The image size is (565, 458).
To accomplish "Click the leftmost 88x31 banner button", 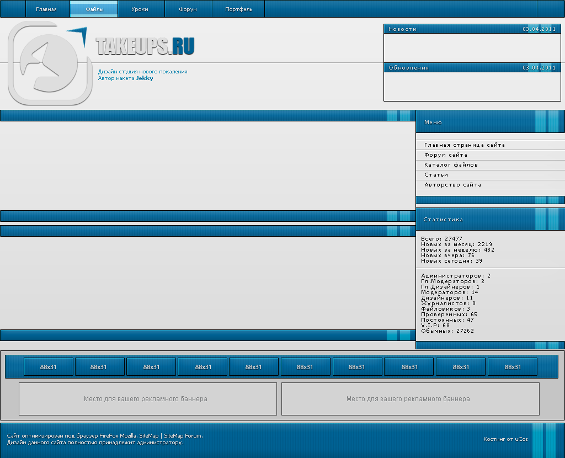I will pos(49,367).
